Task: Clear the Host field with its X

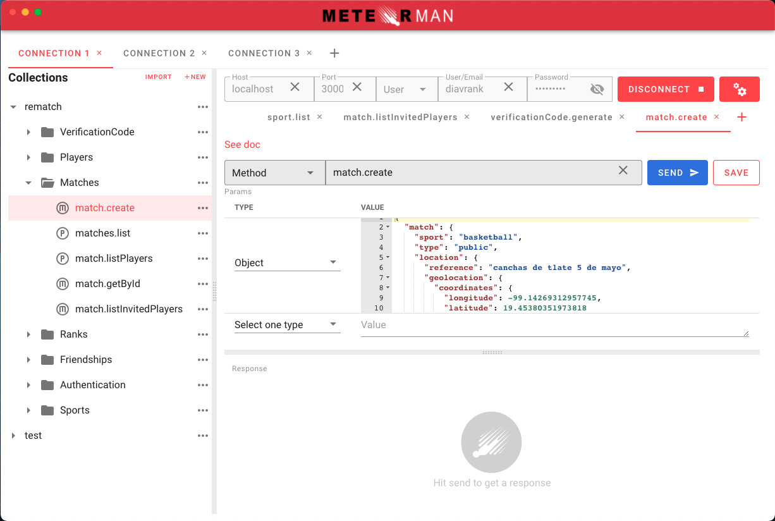Action: (295, 87)
